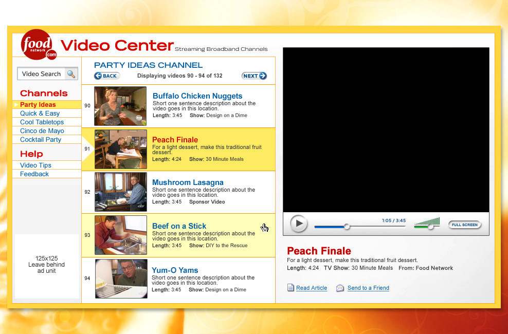
Task: Click the large Peach Finale heading below player
Action: click(x=319, y=251)
